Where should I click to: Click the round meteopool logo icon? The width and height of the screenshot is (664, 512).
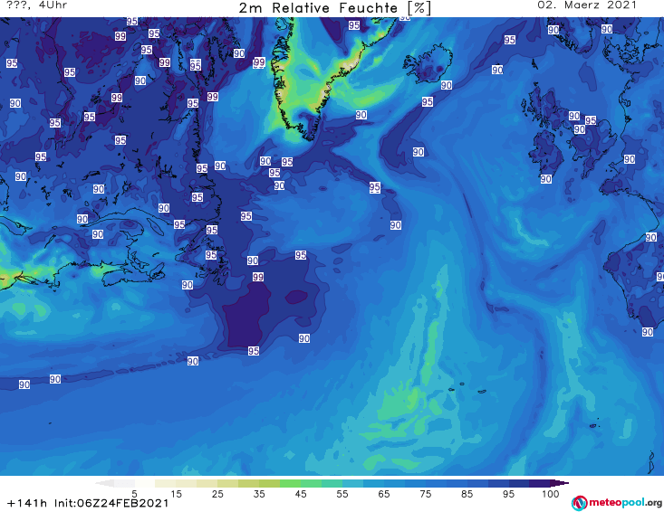pos(579,503)
